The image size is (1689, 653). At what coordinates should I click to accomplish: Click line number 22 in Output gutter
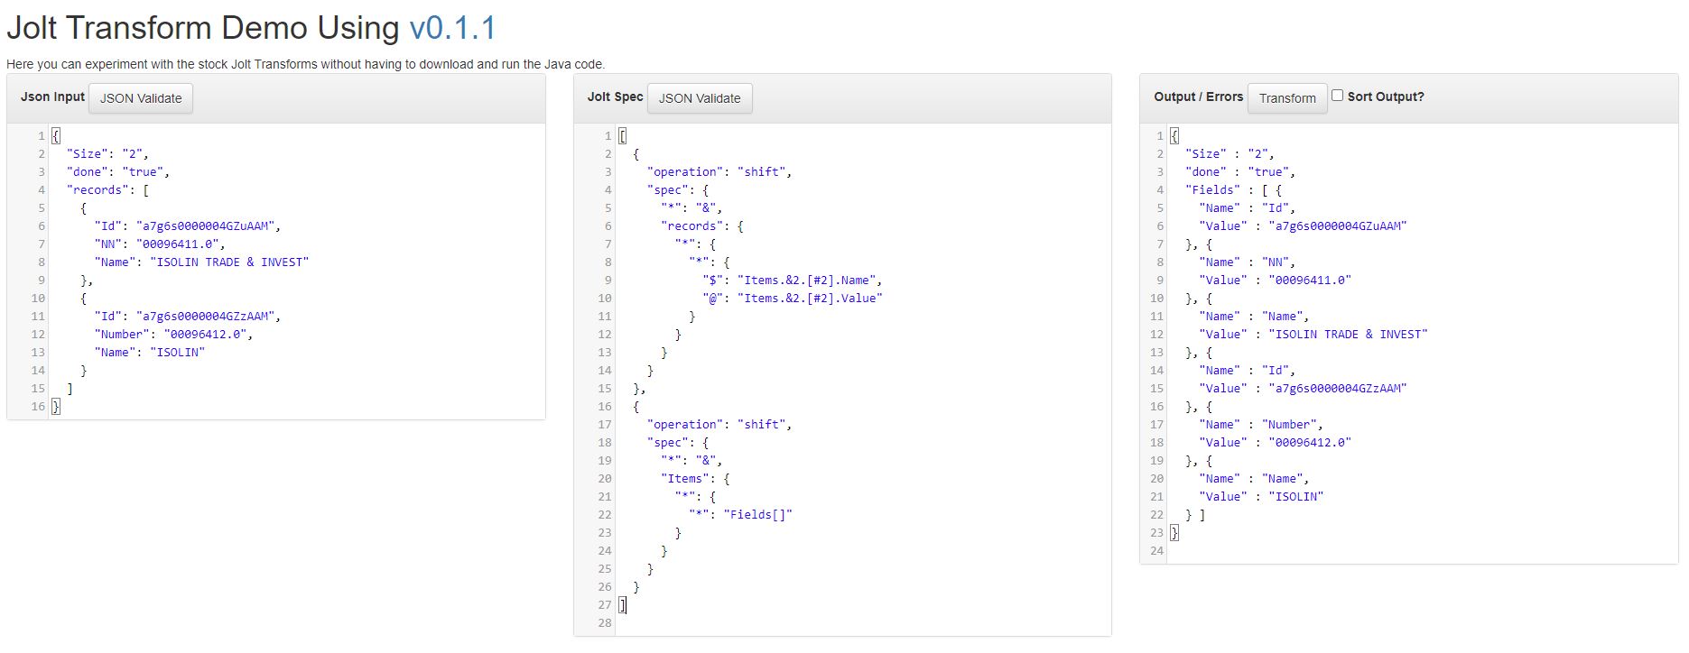(x=1156, y=514)
